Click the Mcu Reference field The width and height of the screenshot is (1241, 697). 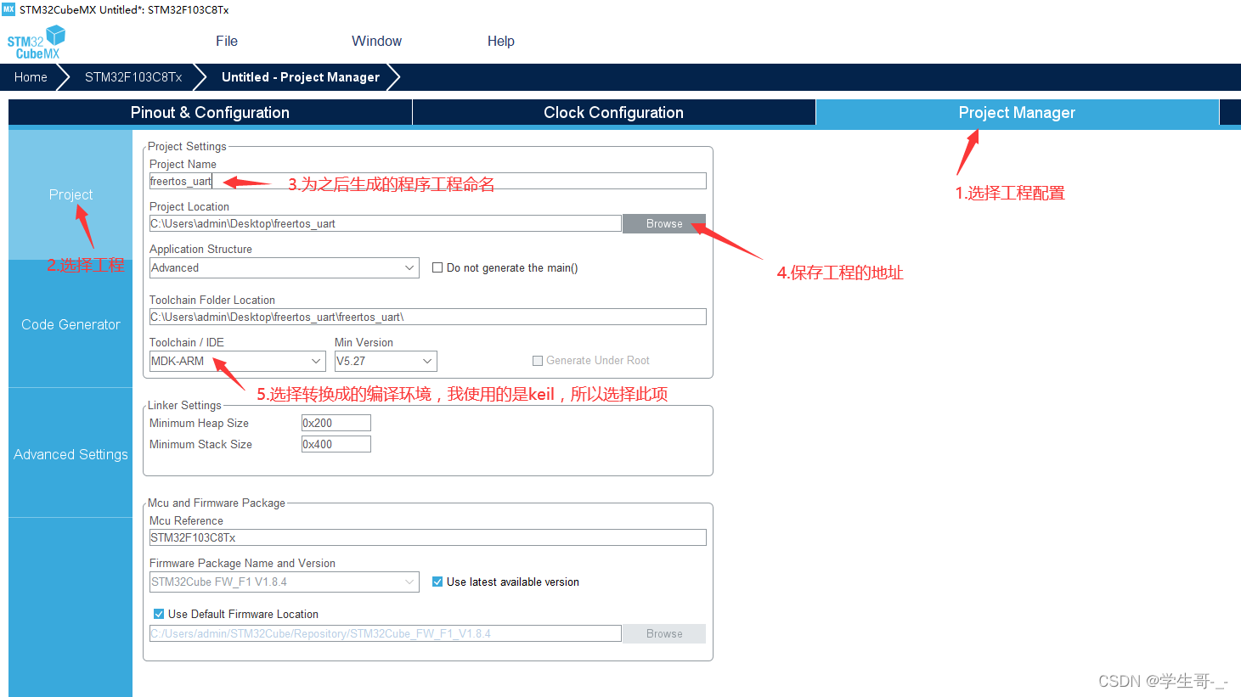tap(428, 537)
